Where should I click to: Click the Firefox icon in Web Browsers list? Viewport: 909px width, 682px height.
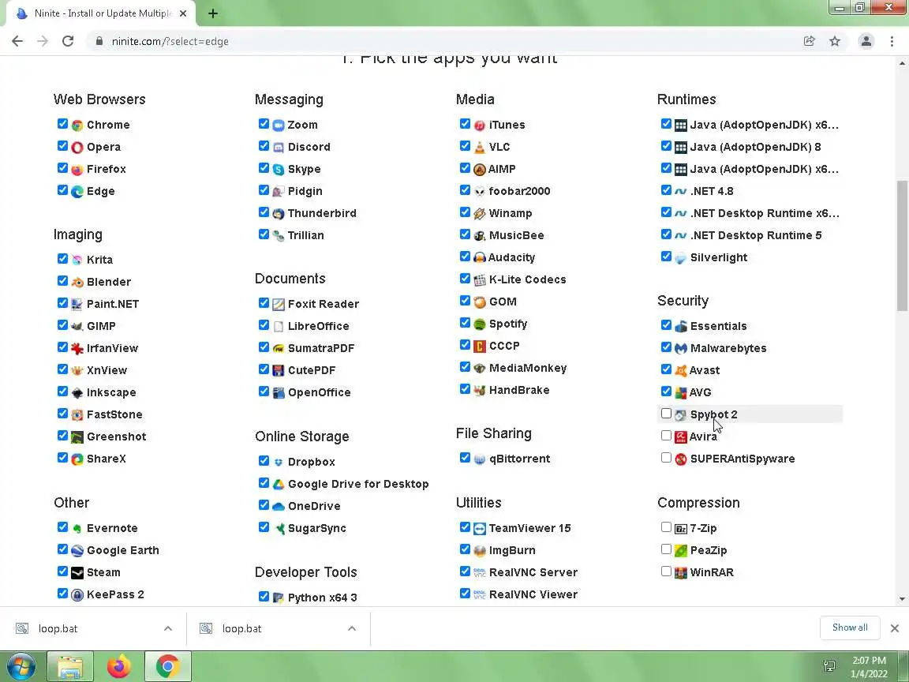coord(77,170)
